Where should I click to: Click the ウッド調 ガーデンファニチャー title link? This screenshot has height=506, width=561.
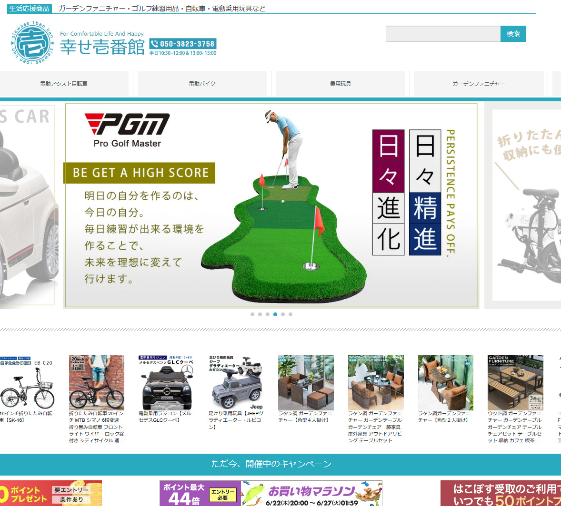515,427
